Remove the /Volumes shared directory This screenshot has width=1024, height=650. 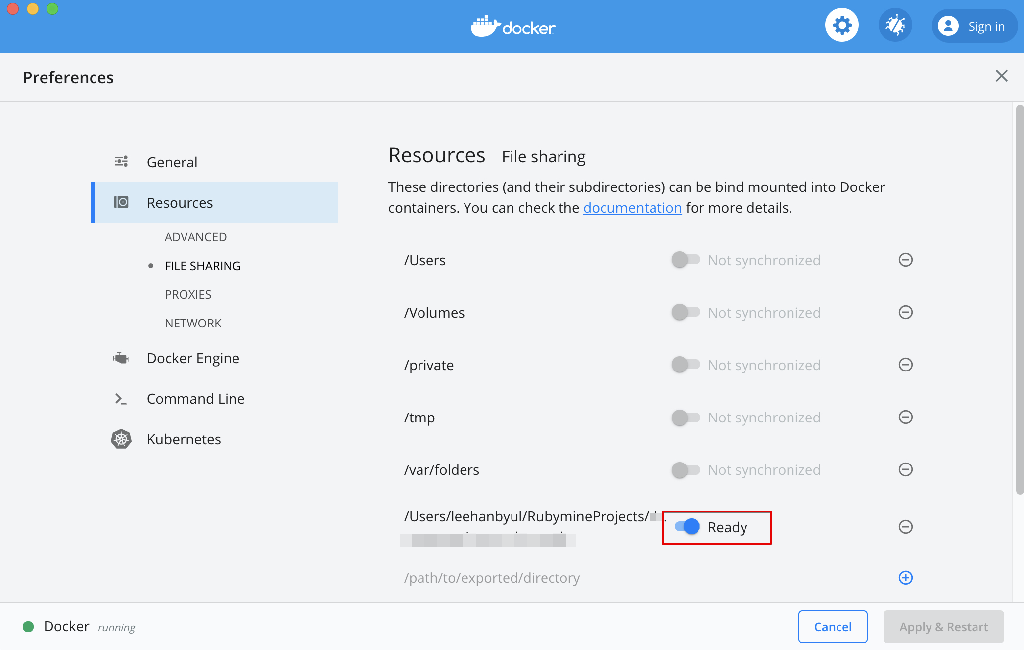(905, 312)
